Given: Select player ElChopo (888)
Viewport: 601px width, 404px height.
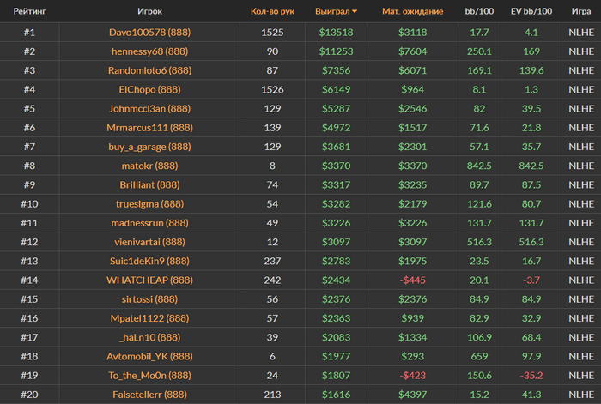Looking at the screenshot, I should point(149,89).
